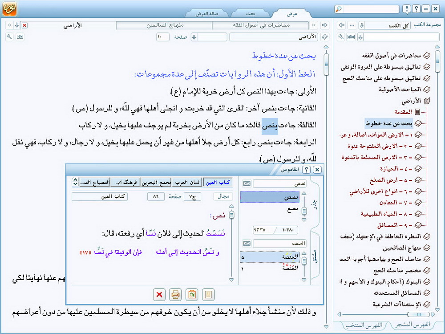Click red X cancel button in dictionary
This screenshot has width=445, height=334.
pyautogui.click(x=159, y=294)
